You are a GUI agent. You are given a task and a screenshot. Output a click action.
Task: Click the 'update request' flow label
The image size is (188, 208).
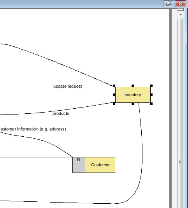pyautogui.click(x=67, y=86)
